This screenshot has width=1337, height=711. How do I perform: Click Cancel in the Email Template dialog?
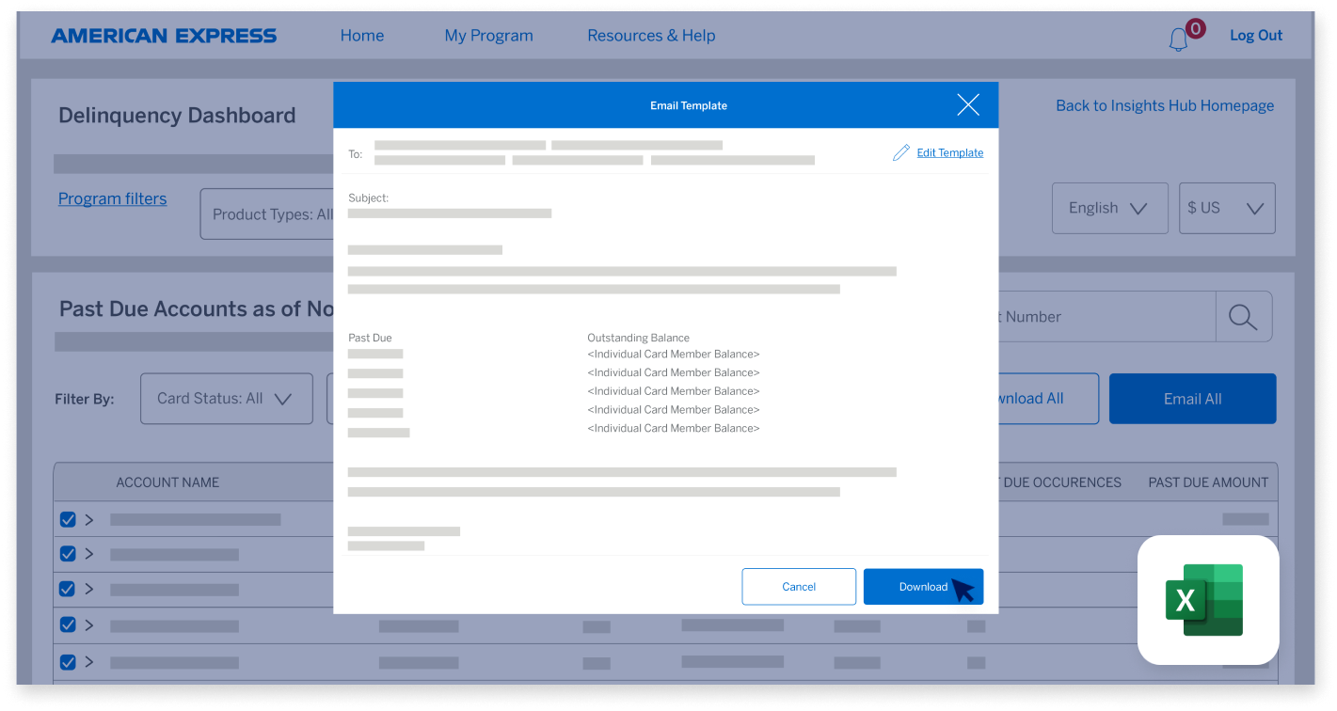click(799, 587)
